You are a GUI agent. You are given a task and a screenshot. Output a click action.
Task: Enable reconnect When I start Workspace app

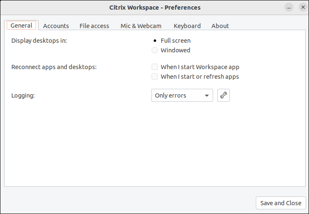(154, 67)
